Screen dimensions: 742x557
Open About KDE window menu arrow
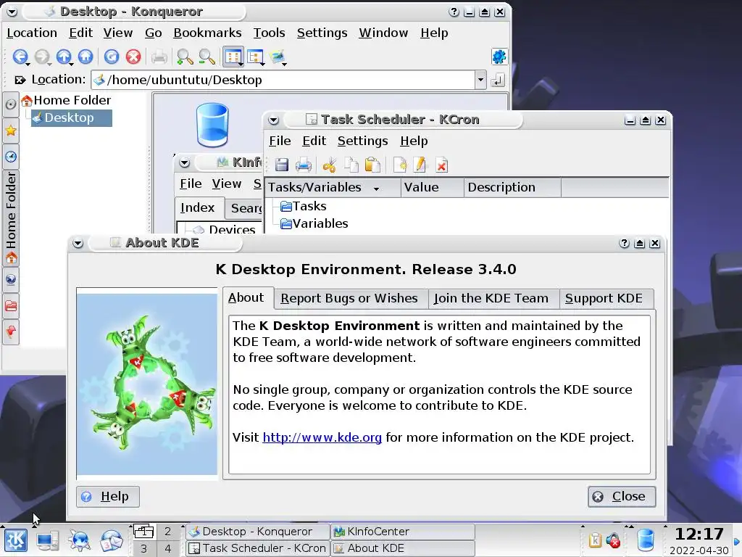(x=78, y=244)
